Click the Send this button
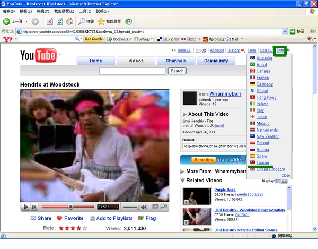Image resolution: width=318 pixels, height=249 pixels. (203, 160)
